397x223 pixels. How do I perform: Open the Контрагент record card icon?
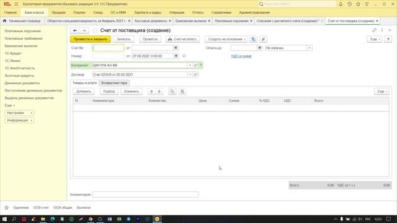click(195, 65)
